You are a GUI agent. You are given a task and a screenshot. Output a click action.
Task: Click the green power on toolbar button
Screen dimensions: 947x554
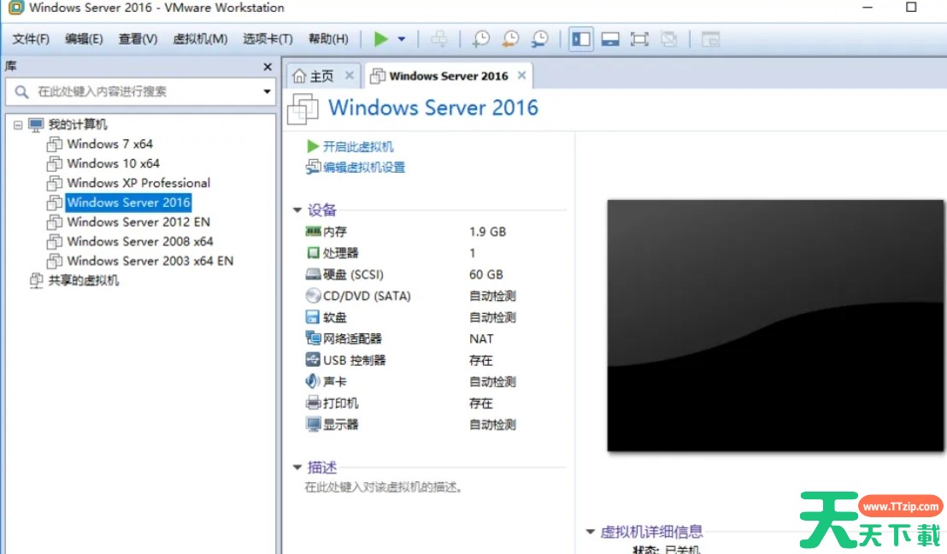tap(381, 38)
